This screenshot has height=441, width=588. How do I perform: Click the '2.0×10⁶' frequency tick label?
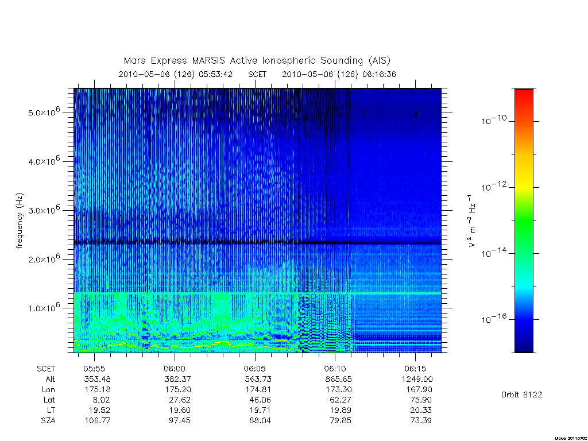44,258
